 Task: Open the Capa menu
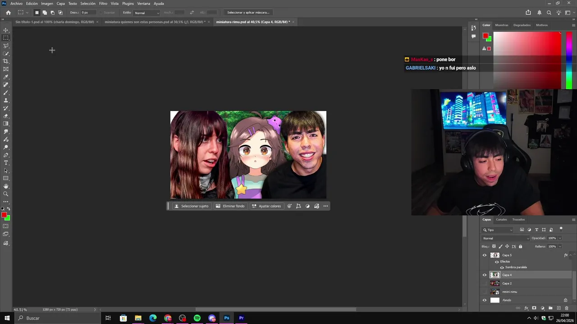pos(60,4)
